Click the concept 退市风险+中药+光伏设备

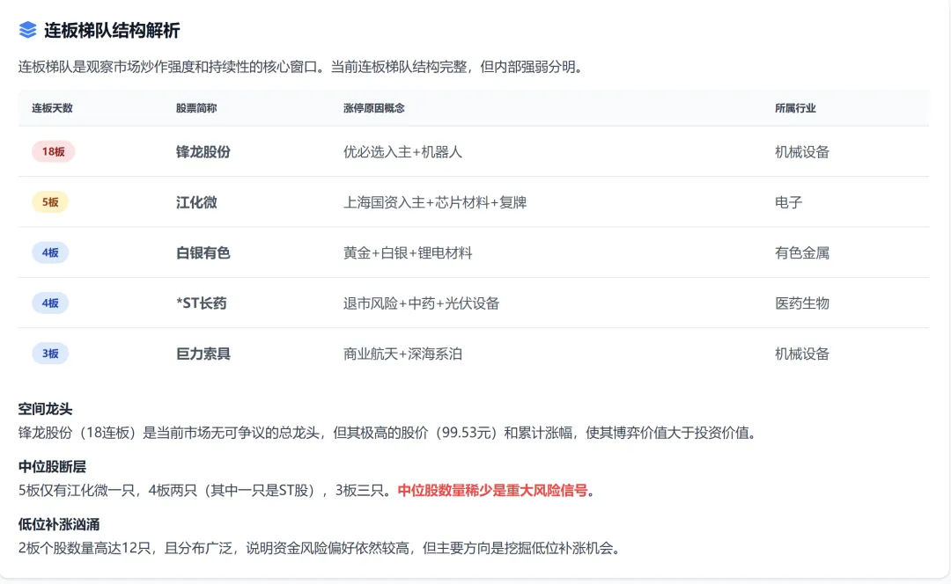coord(422,303)
